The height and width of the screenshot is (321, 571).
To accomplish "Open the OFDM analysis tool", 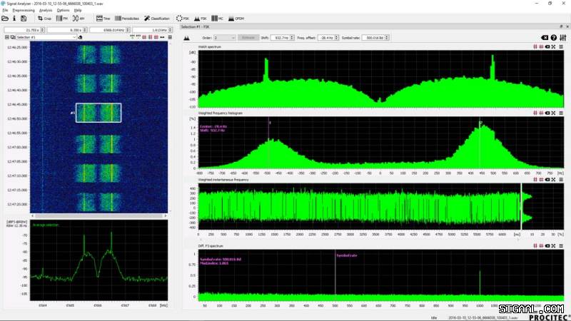I will (236, 19).
